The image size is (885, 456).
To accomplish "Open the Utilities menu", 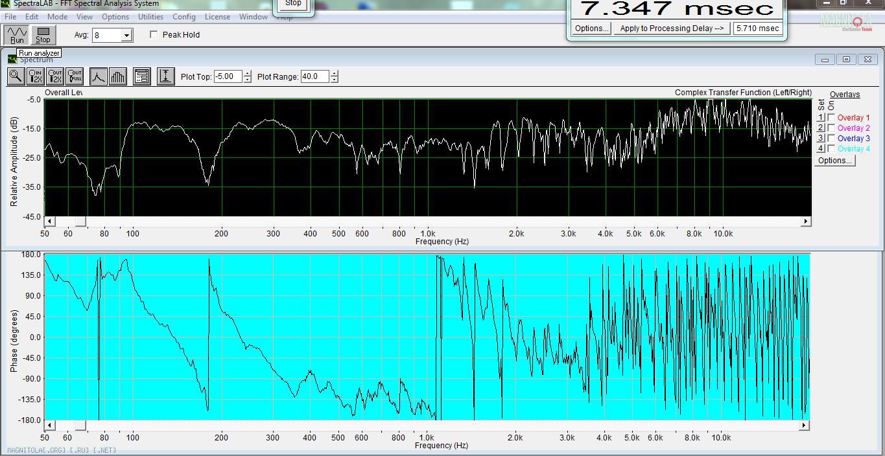I will pos(150,17).
